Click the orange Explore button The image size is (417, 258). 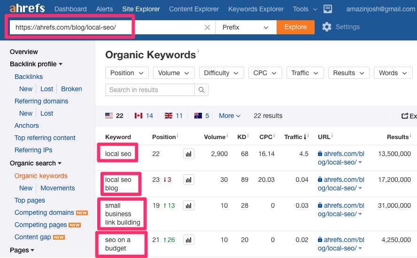tap(295, 27)
